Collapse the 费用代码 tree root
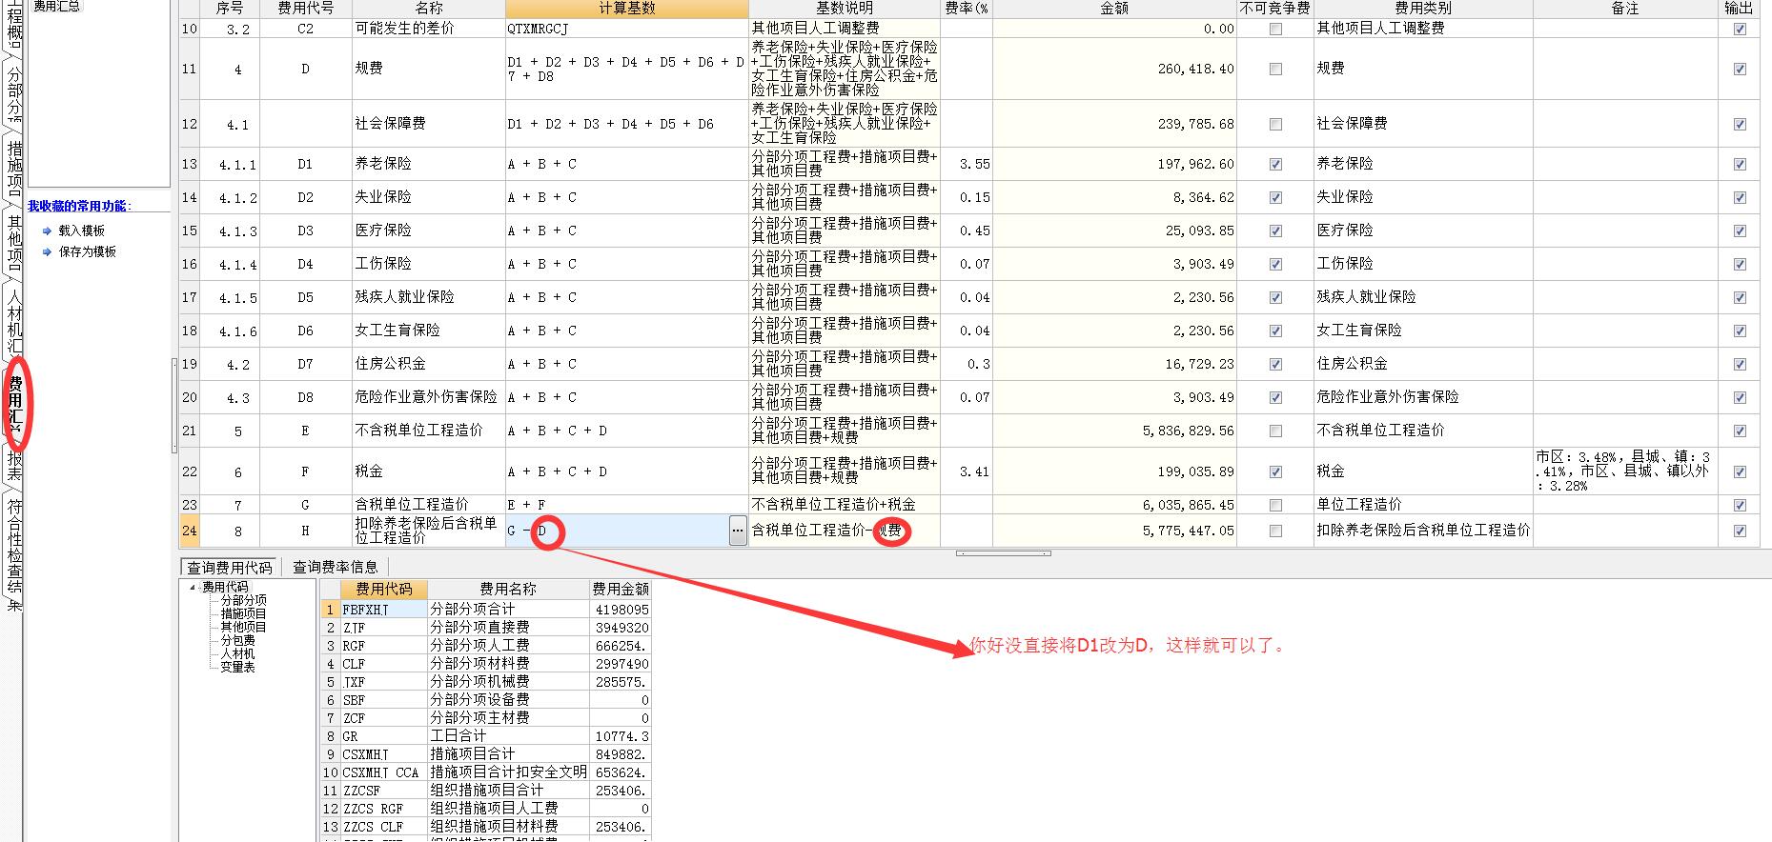The height and width of the screenshot is (842, 1772). point(193,587)
